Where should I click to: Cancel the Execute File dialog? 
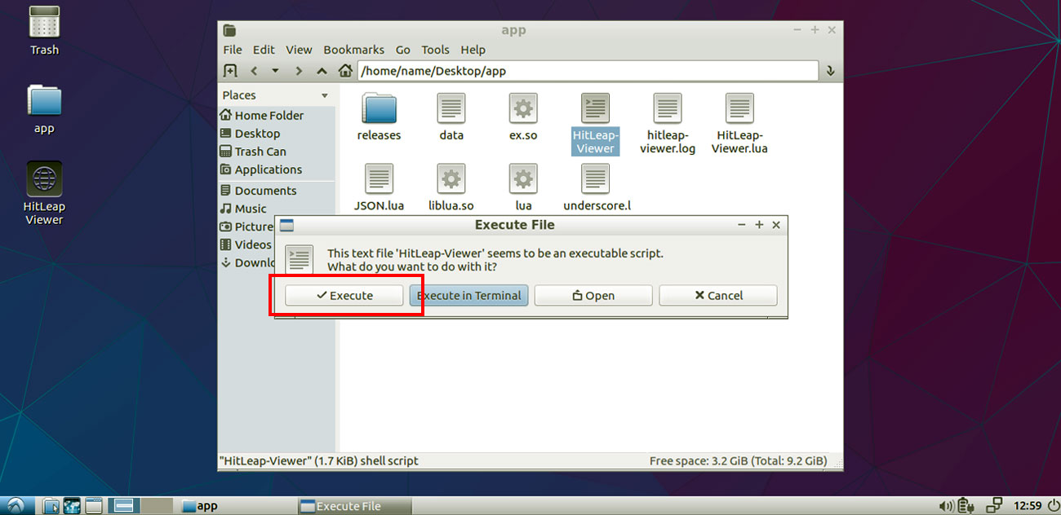click(x=718, y=295)
